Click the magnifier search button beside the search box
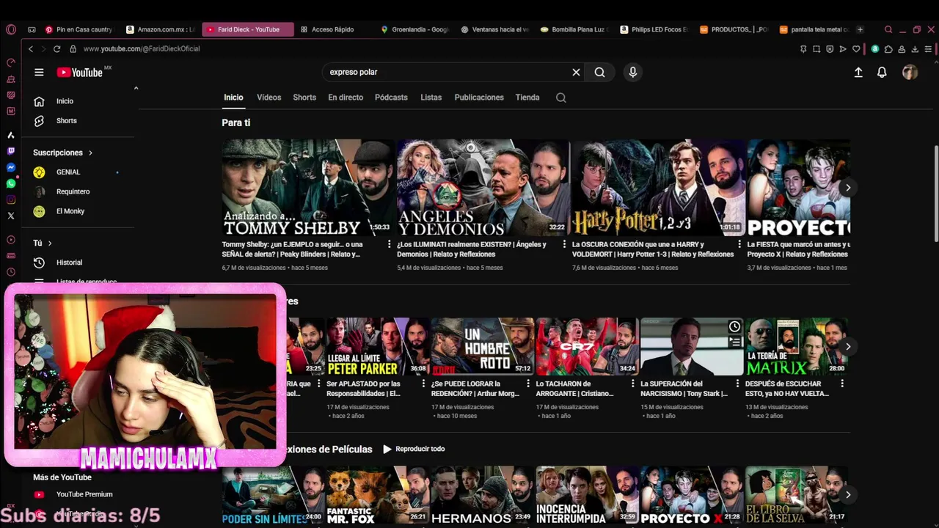This screenshot has width=939, height=528. pos(599,72)
